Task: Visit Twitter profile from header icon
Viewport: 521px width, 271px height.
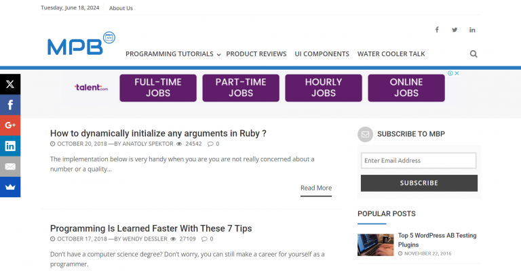Action: point(455,30)
